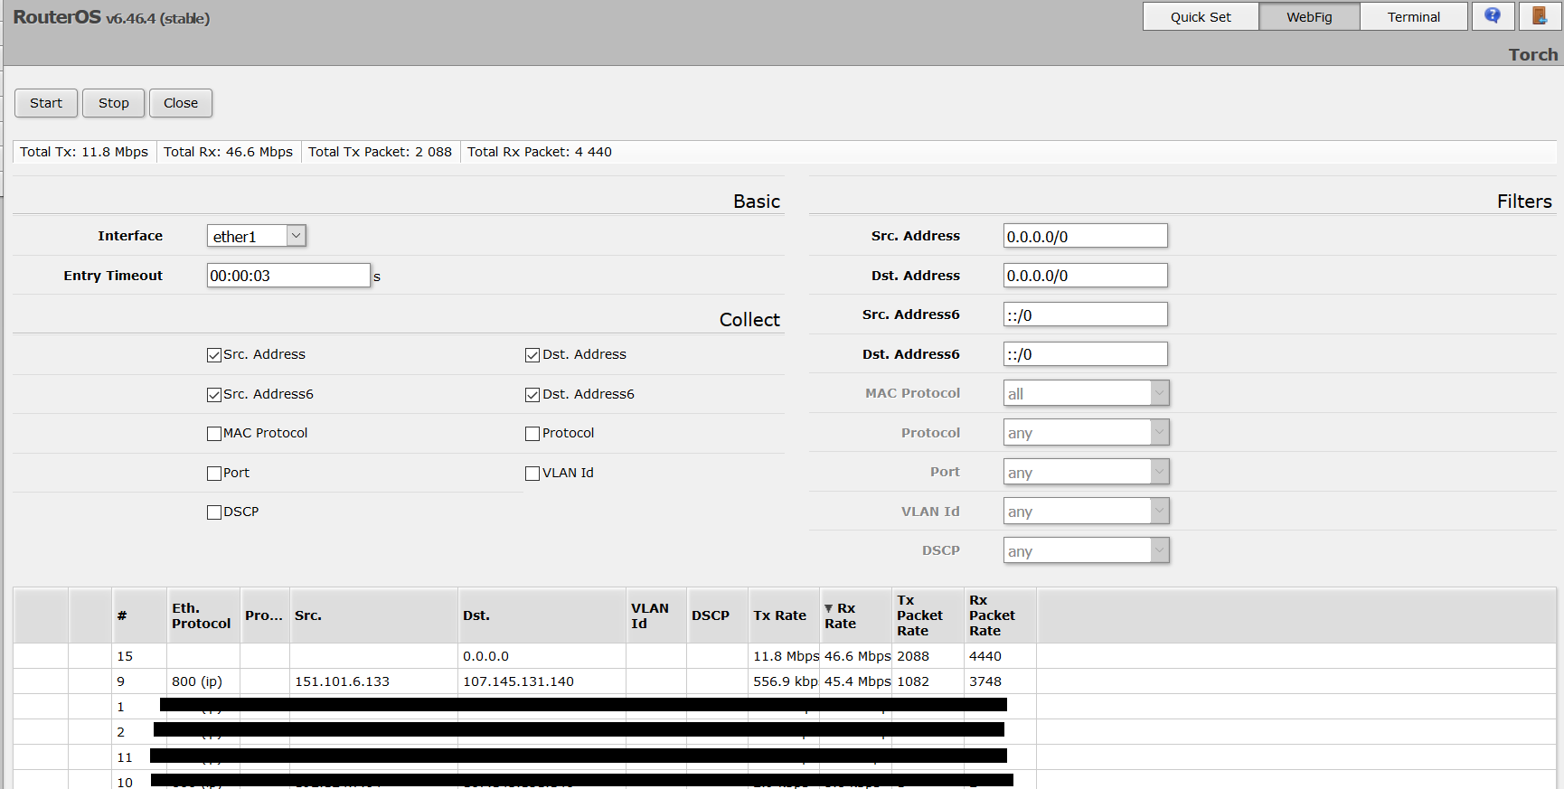This screenshot has height=789, width=1564.
Task: Sort by Dst. column header
Action: (x=542, y=615)
